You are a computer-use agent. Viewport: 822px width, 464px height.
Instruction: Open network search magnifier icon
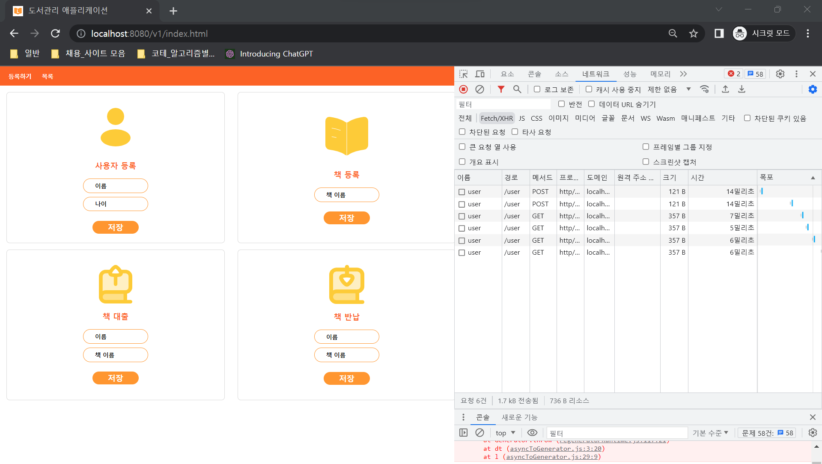pos(517,89)
